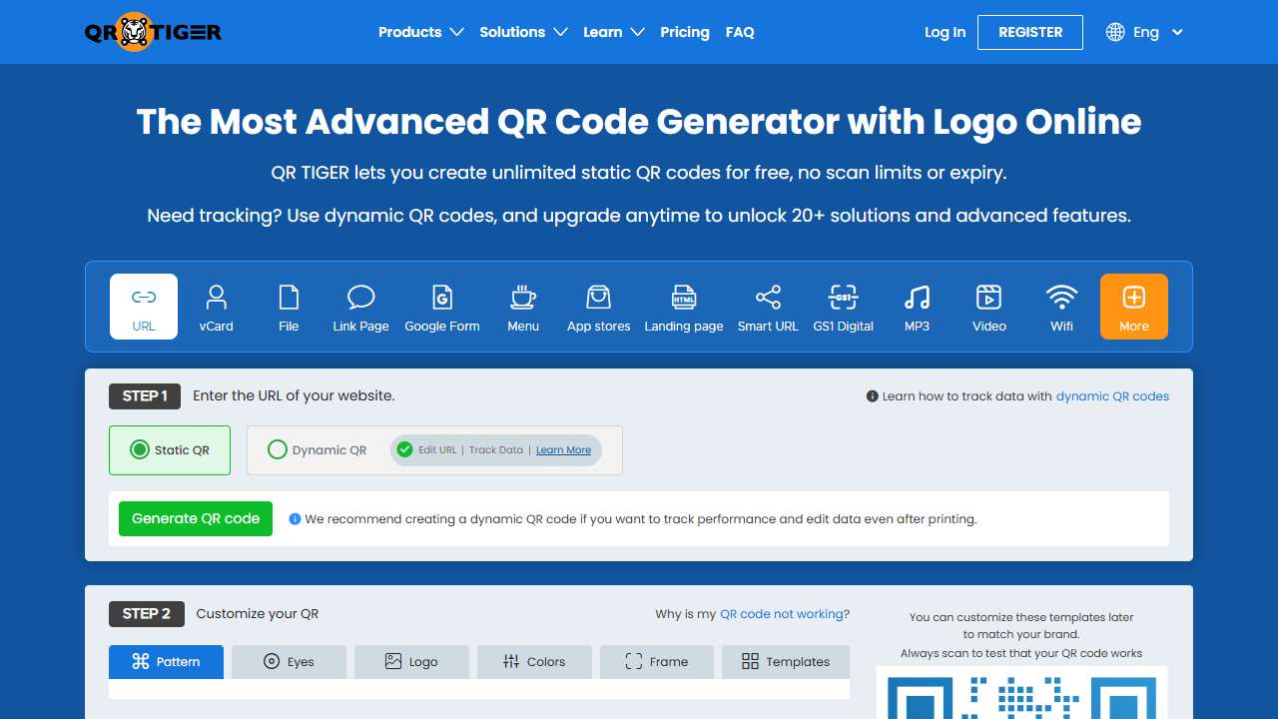
Task: Open the orange More solutions button
Action: coord(1133,307)
